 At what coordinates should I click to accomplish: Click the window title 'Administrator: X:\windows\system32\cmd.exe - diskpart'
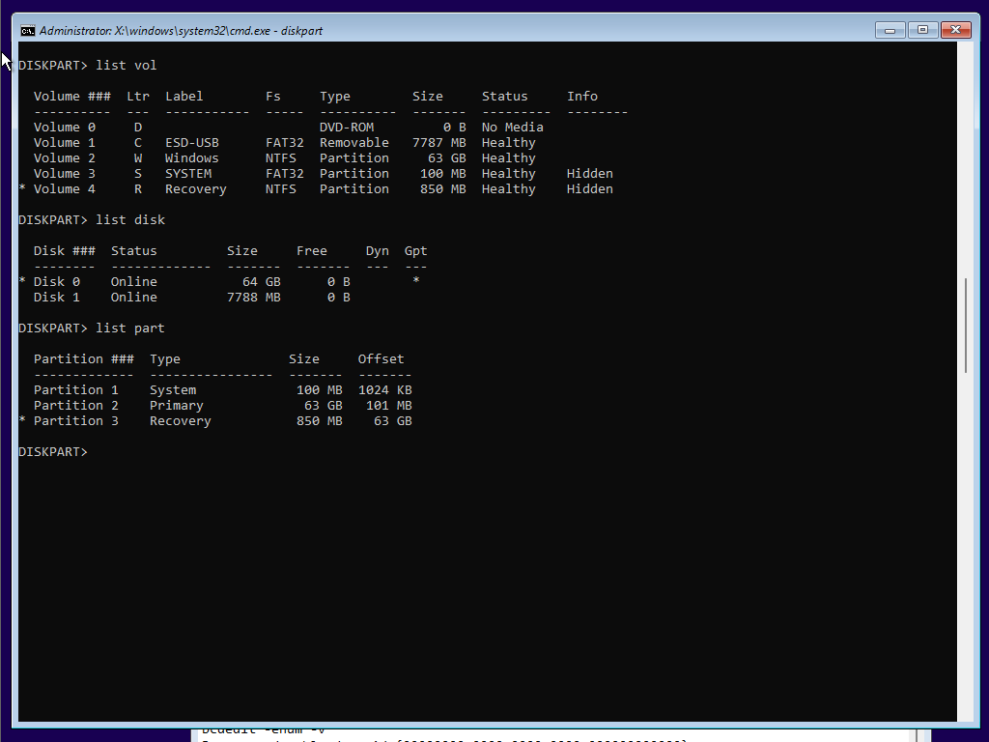(x=181, y=31)
